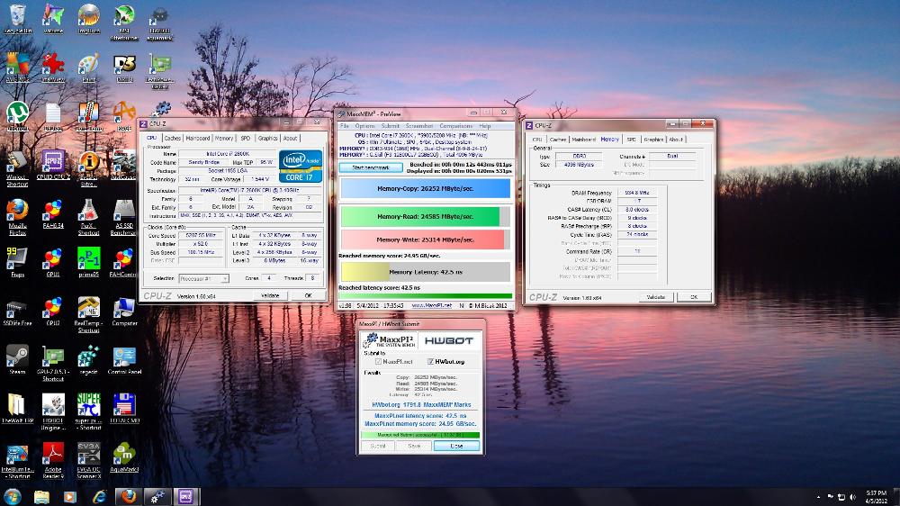900x506 pixels.
Task: Launch the super pi shortcut
Action: 89,411
